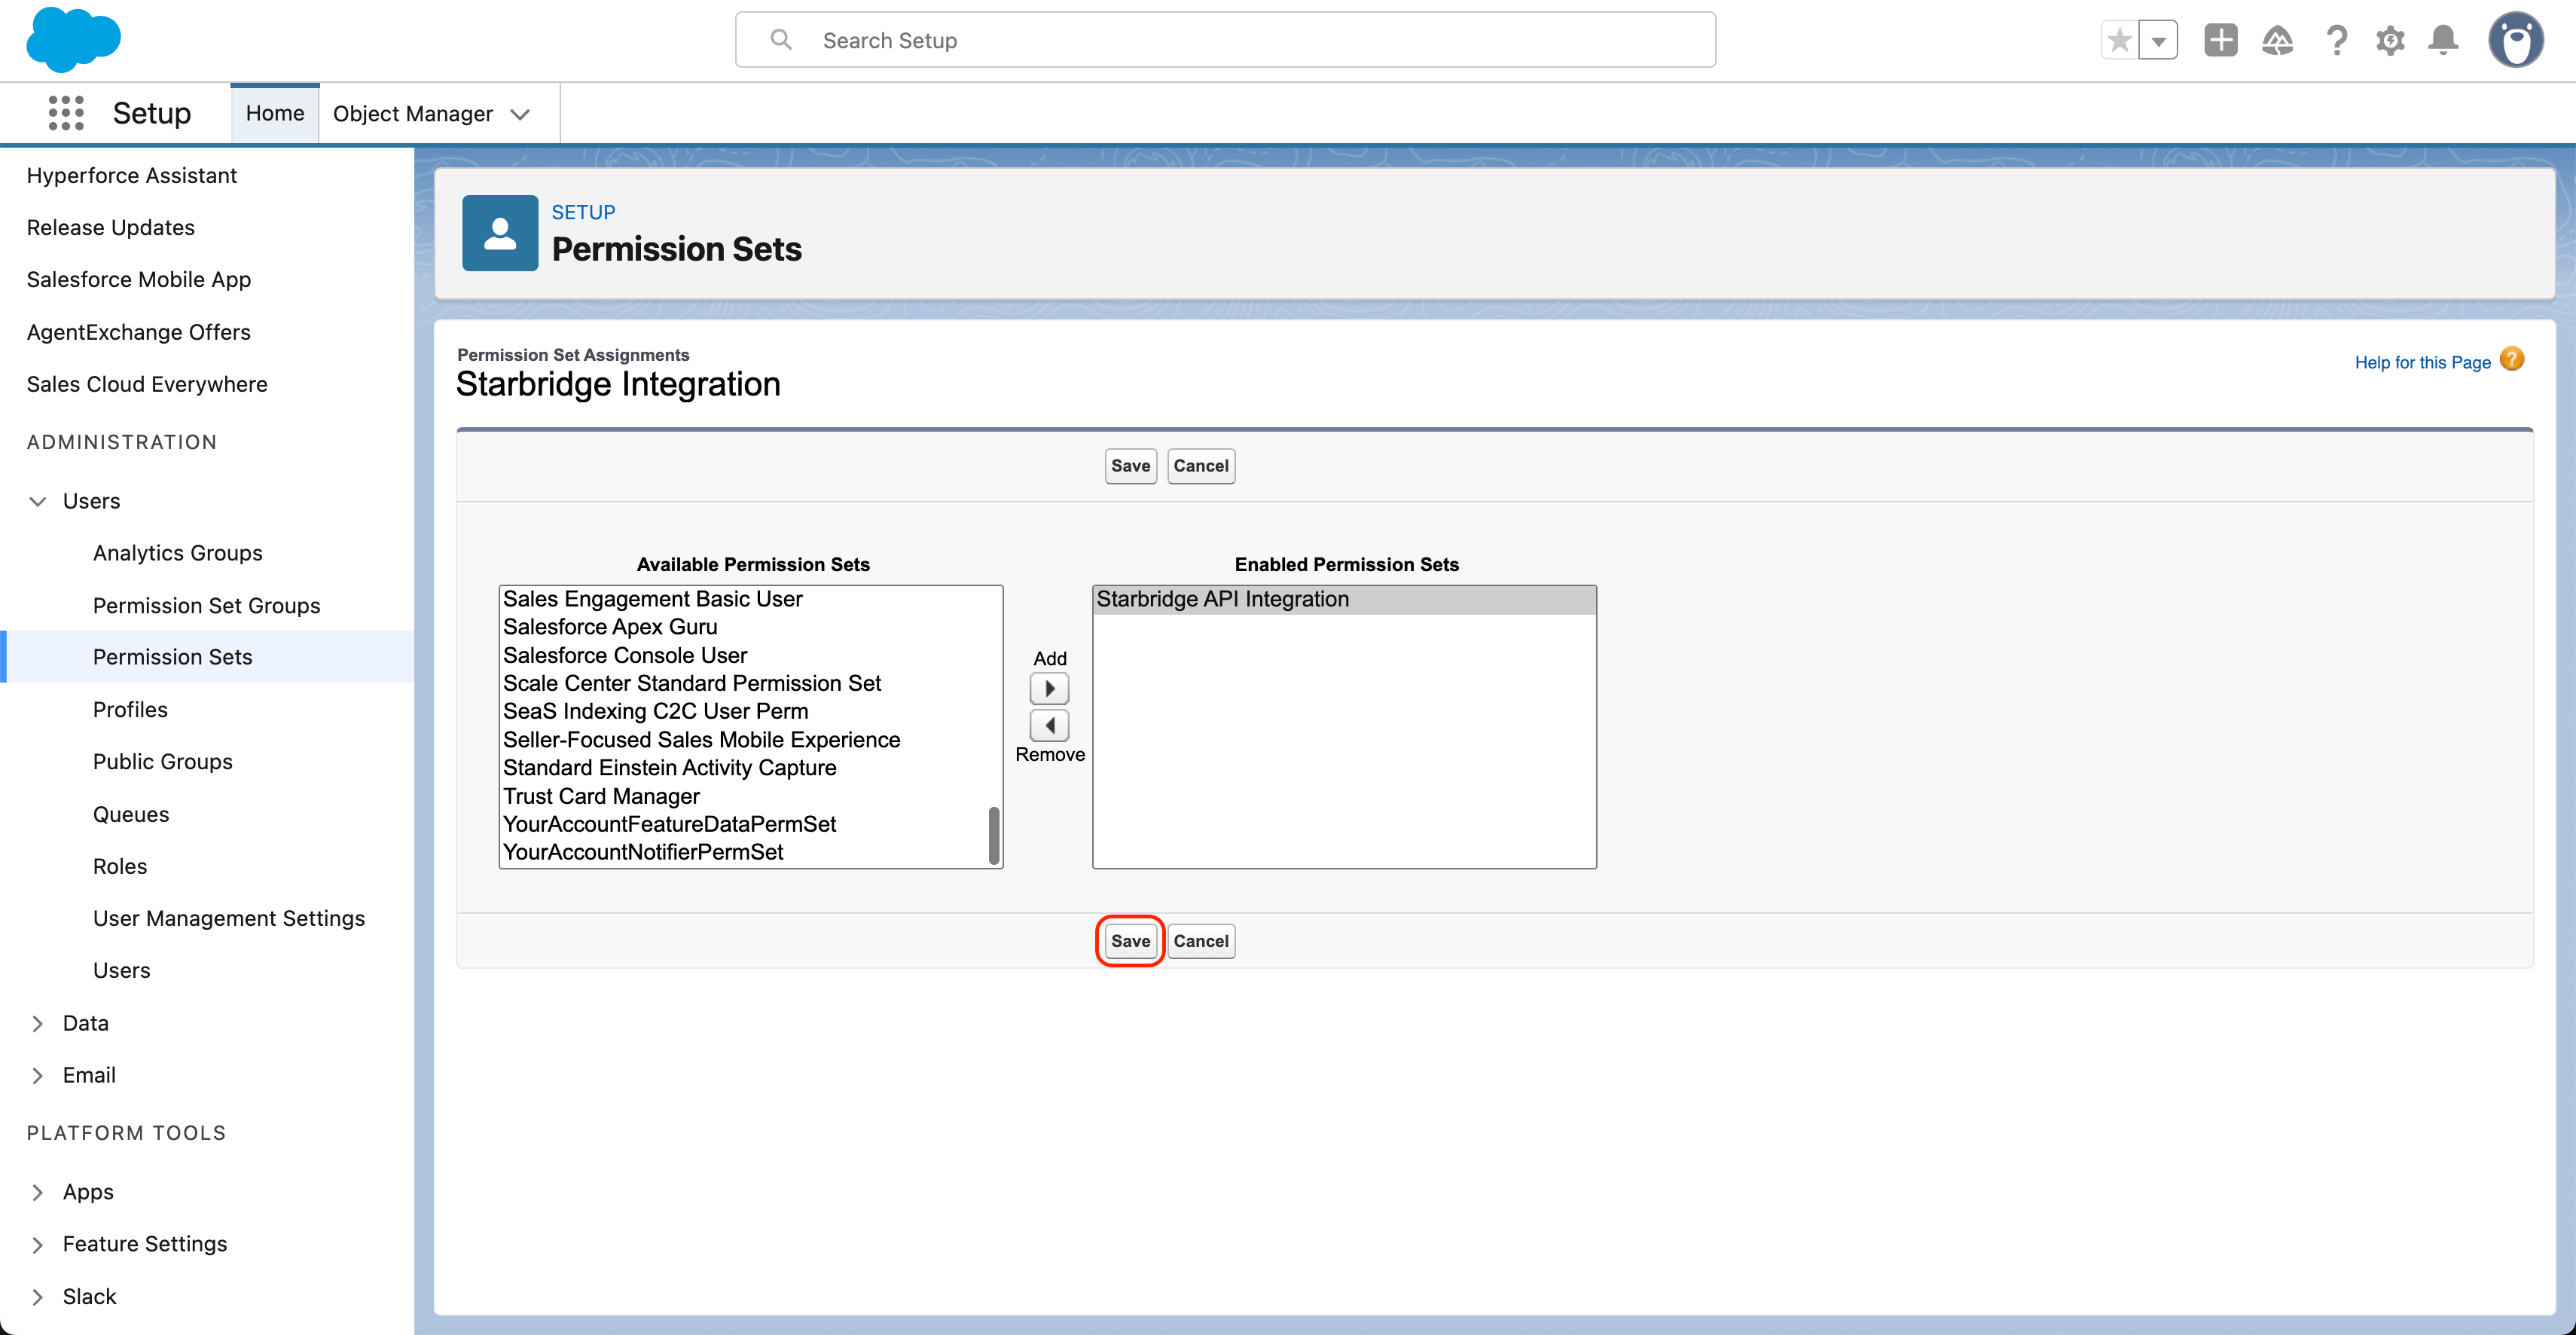2576x1335 pixels.
Task: Click the orange help question icon
Action: 2511,359
